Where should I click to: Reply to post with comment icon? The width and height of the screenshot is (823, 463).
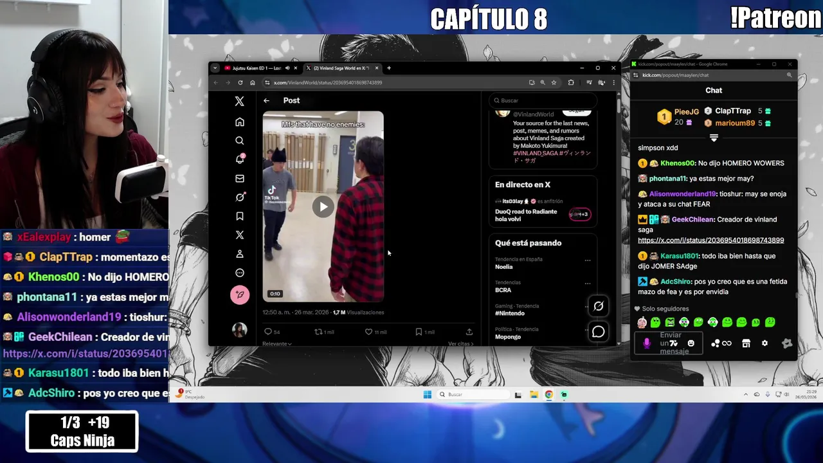click(268, 332)
